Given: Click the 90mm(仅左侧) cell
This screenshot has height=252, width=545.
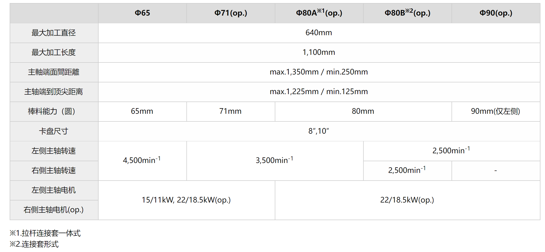Looking at the screenshot, I should 495,111.
